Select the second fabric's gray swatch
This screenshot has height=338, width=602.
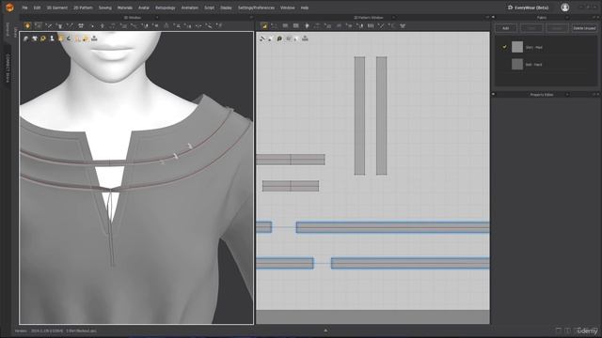click(517, 64)
